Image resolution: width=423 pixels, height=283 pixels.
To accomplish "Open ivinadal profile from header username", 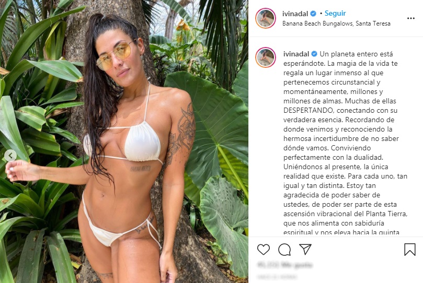I will tap(295, 14).
